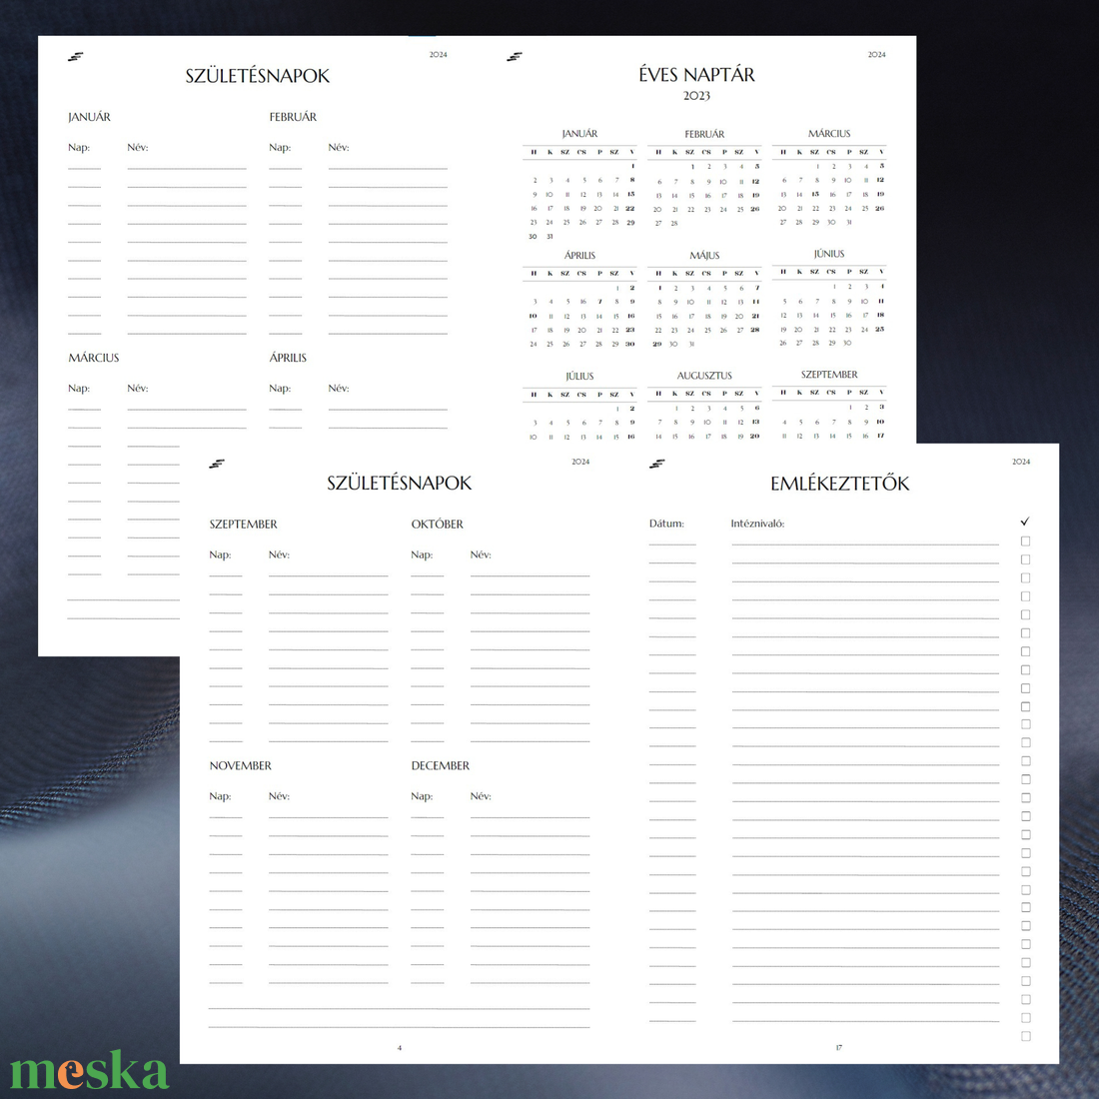Click the logo mark on the Szeptember birthdays page
The image size is (1099, 1099).
217,464
